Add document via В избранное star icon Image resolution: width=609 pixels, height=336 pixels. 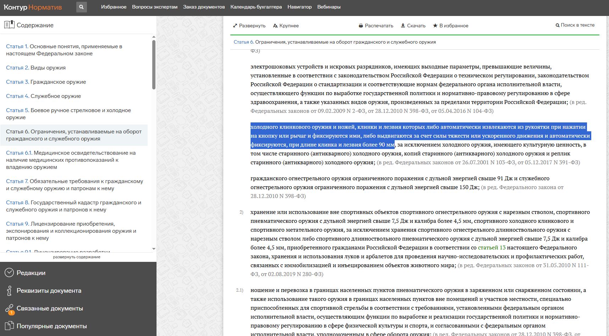point(435,26)
